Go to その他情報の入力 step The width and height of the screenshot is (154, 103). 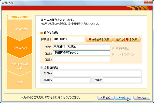coord(20,66)
